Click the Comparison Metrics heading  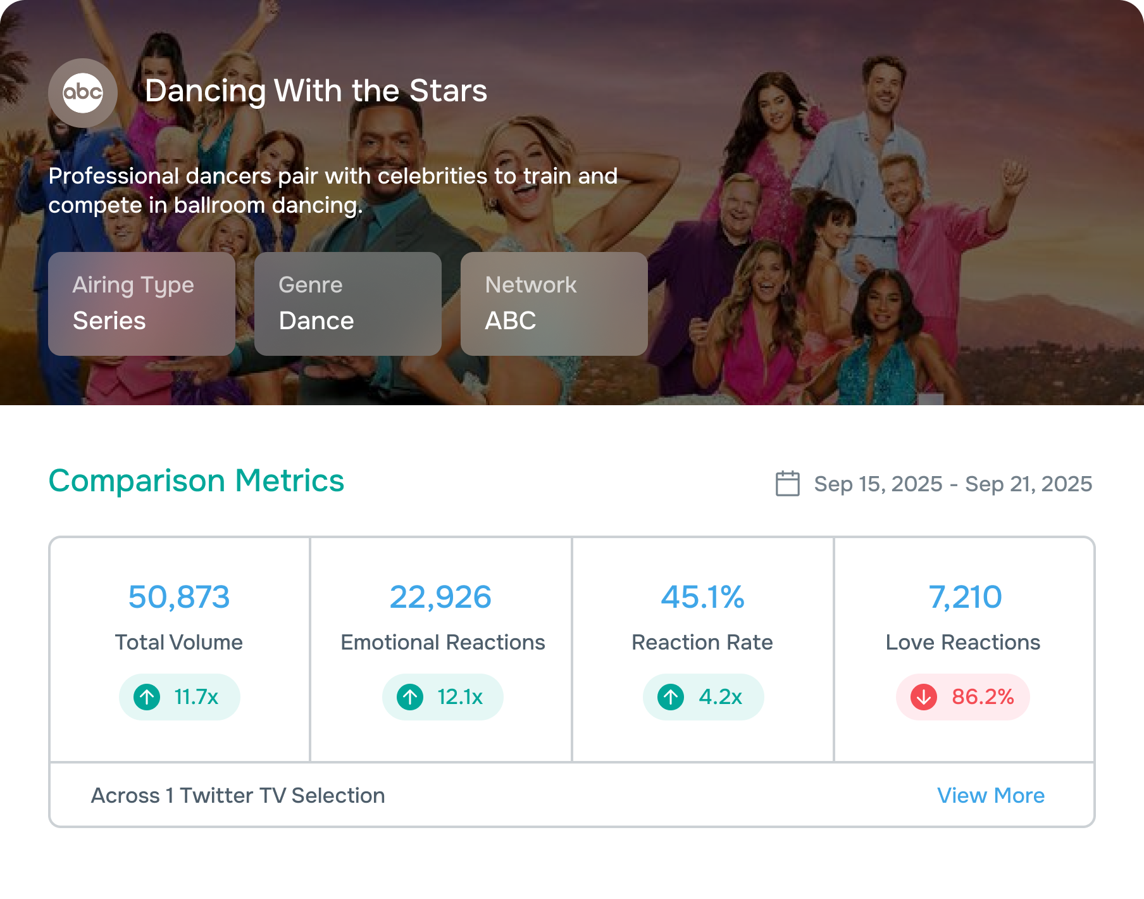[x=196, y=481]
